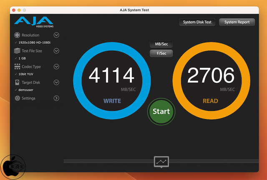Close the AJA System Test window

pos(14,10)
